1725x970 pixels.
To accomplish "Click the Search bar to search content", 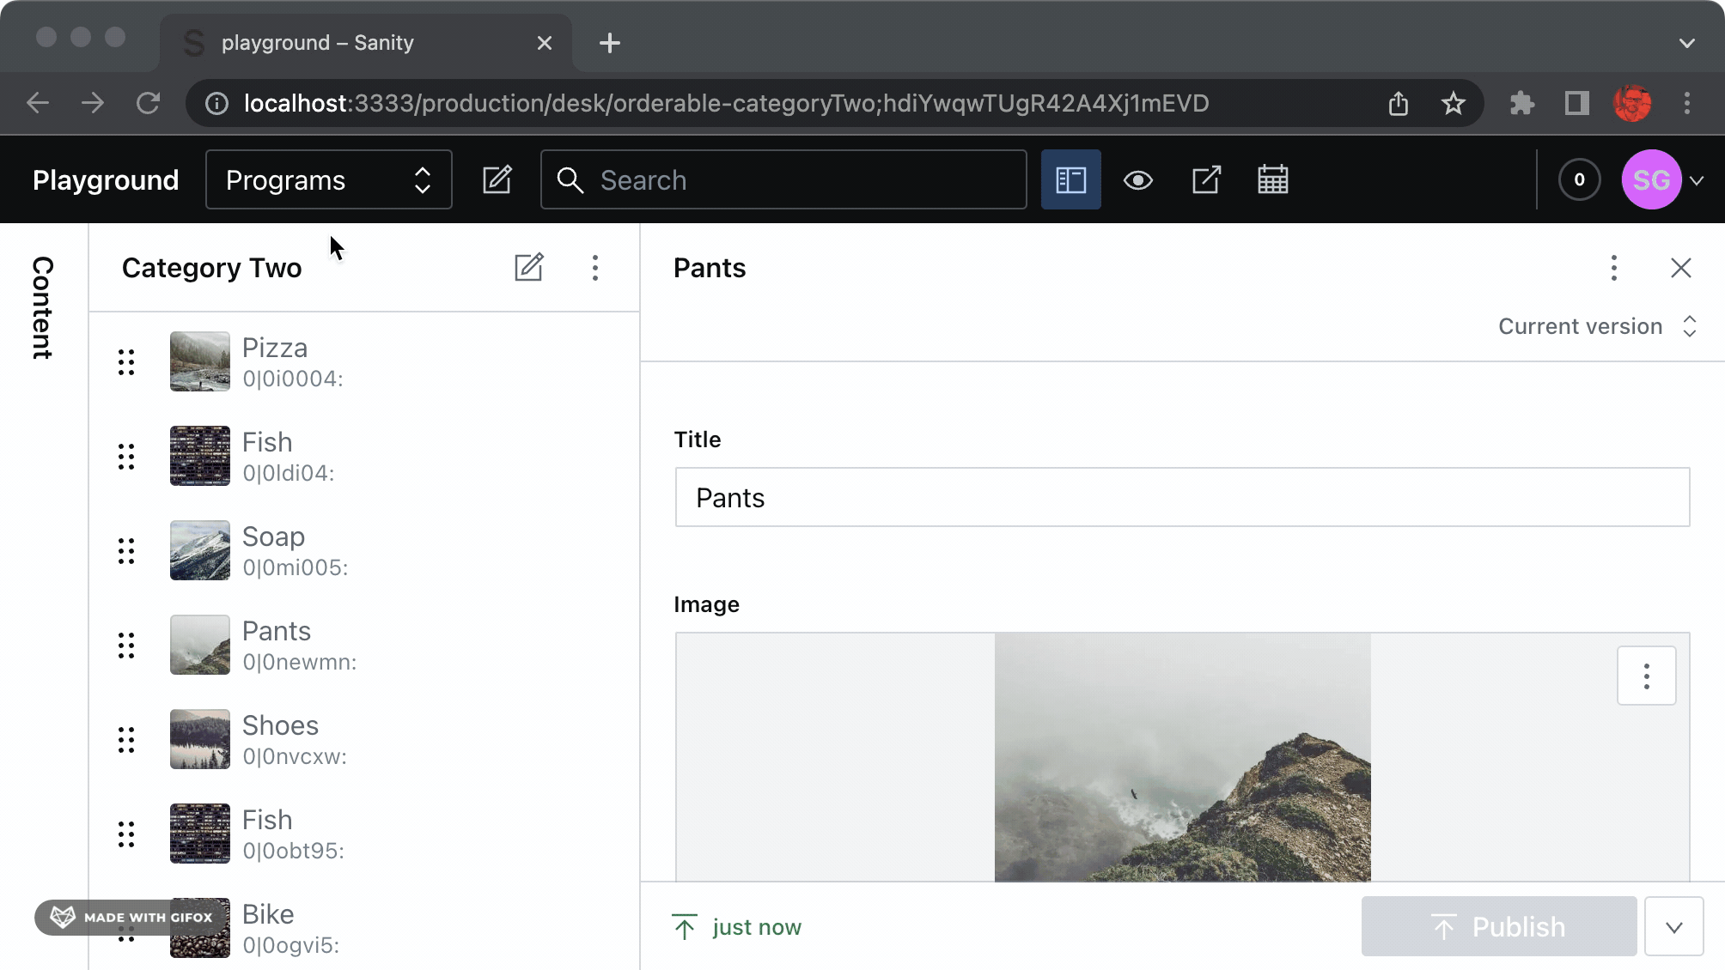I will tap(784, 180).
